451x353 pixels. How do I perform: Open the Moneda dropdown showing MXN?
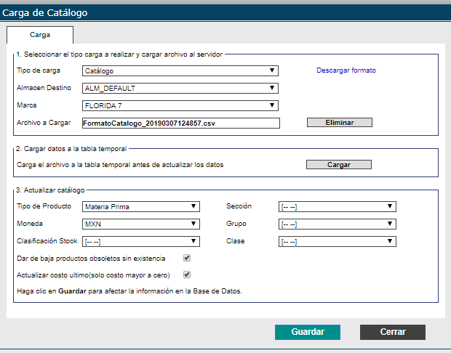click(140, 224)
